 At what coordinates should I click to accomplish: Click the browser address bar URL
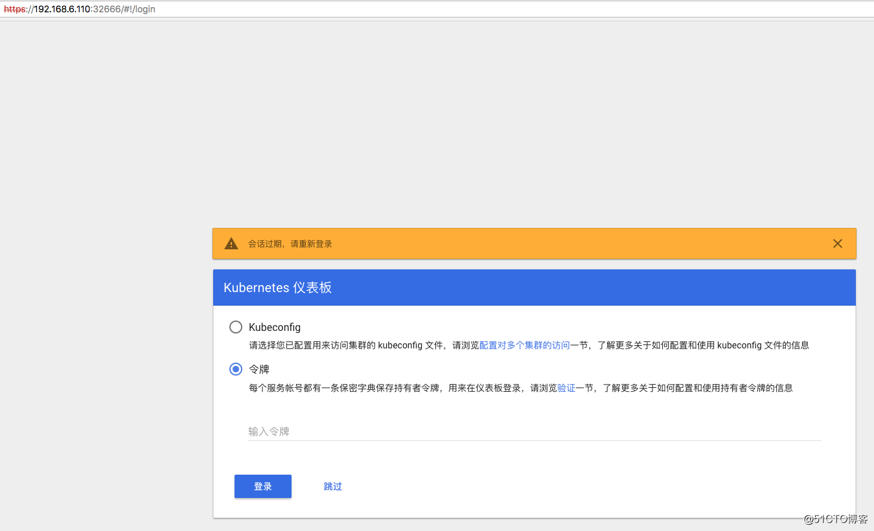80,9
